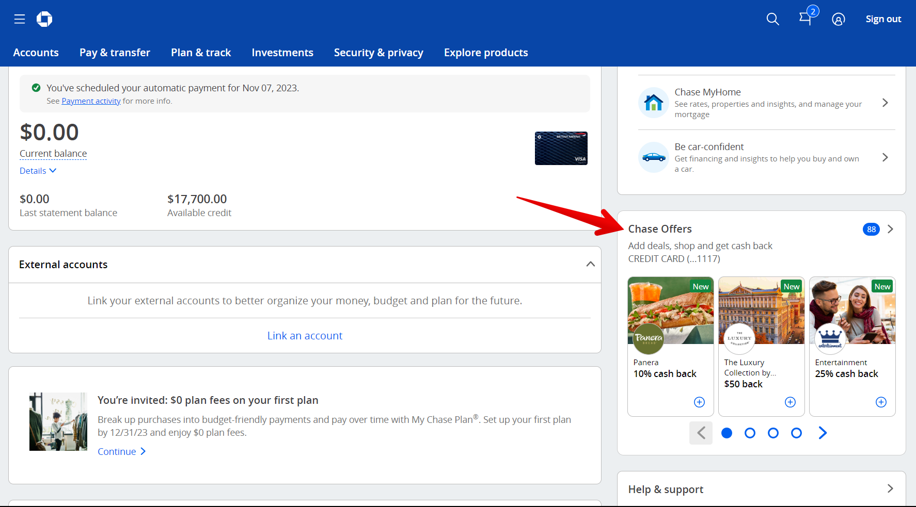Screen dimensions: 916x507
Task: Click the $17,700.00 available credit value
Action: (x=197, y=199)
